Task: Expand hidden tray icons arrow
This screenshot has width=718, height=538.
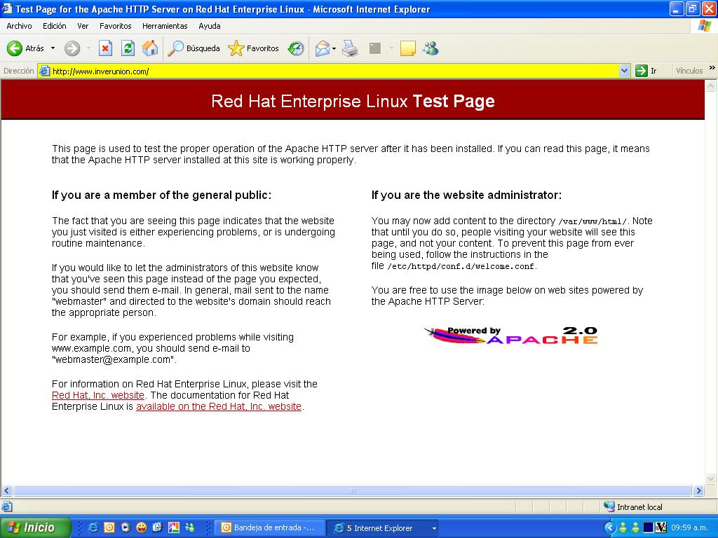Action: coord(609,528)
